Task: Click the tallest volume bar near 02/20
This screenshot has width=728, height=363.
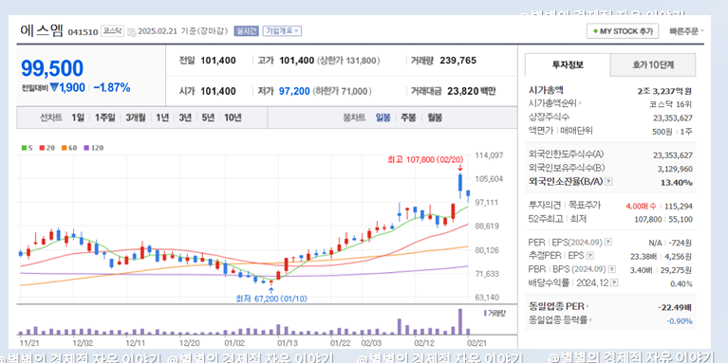Action: [x=460, y=321]
